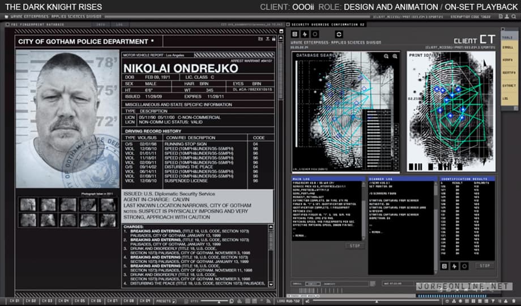Click the refresh icon in security override panel

click(x=339, y=35)
